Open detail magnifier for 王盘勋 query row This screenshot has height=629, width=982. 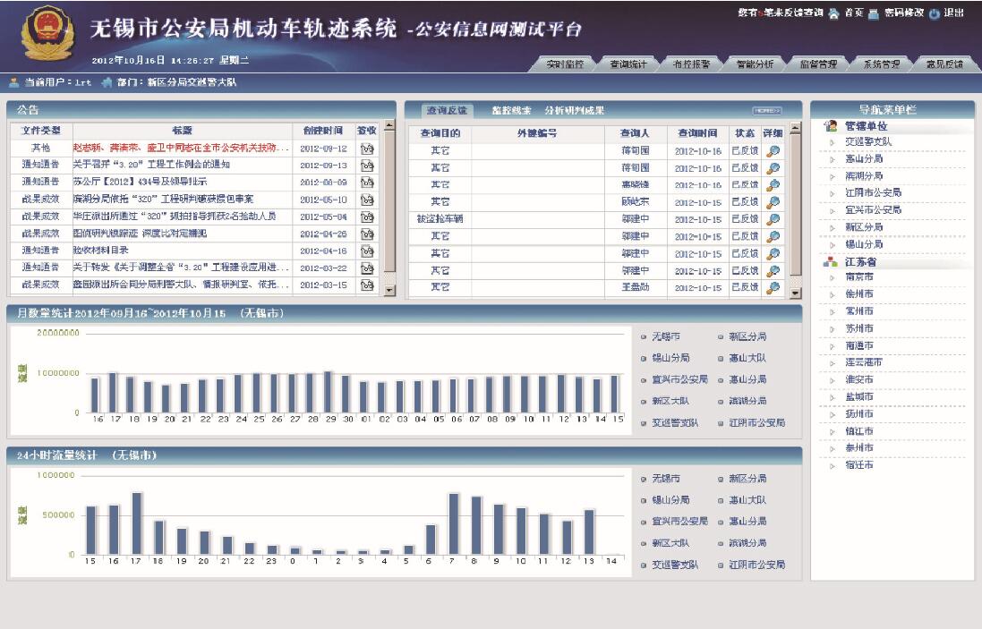(773, 288)
